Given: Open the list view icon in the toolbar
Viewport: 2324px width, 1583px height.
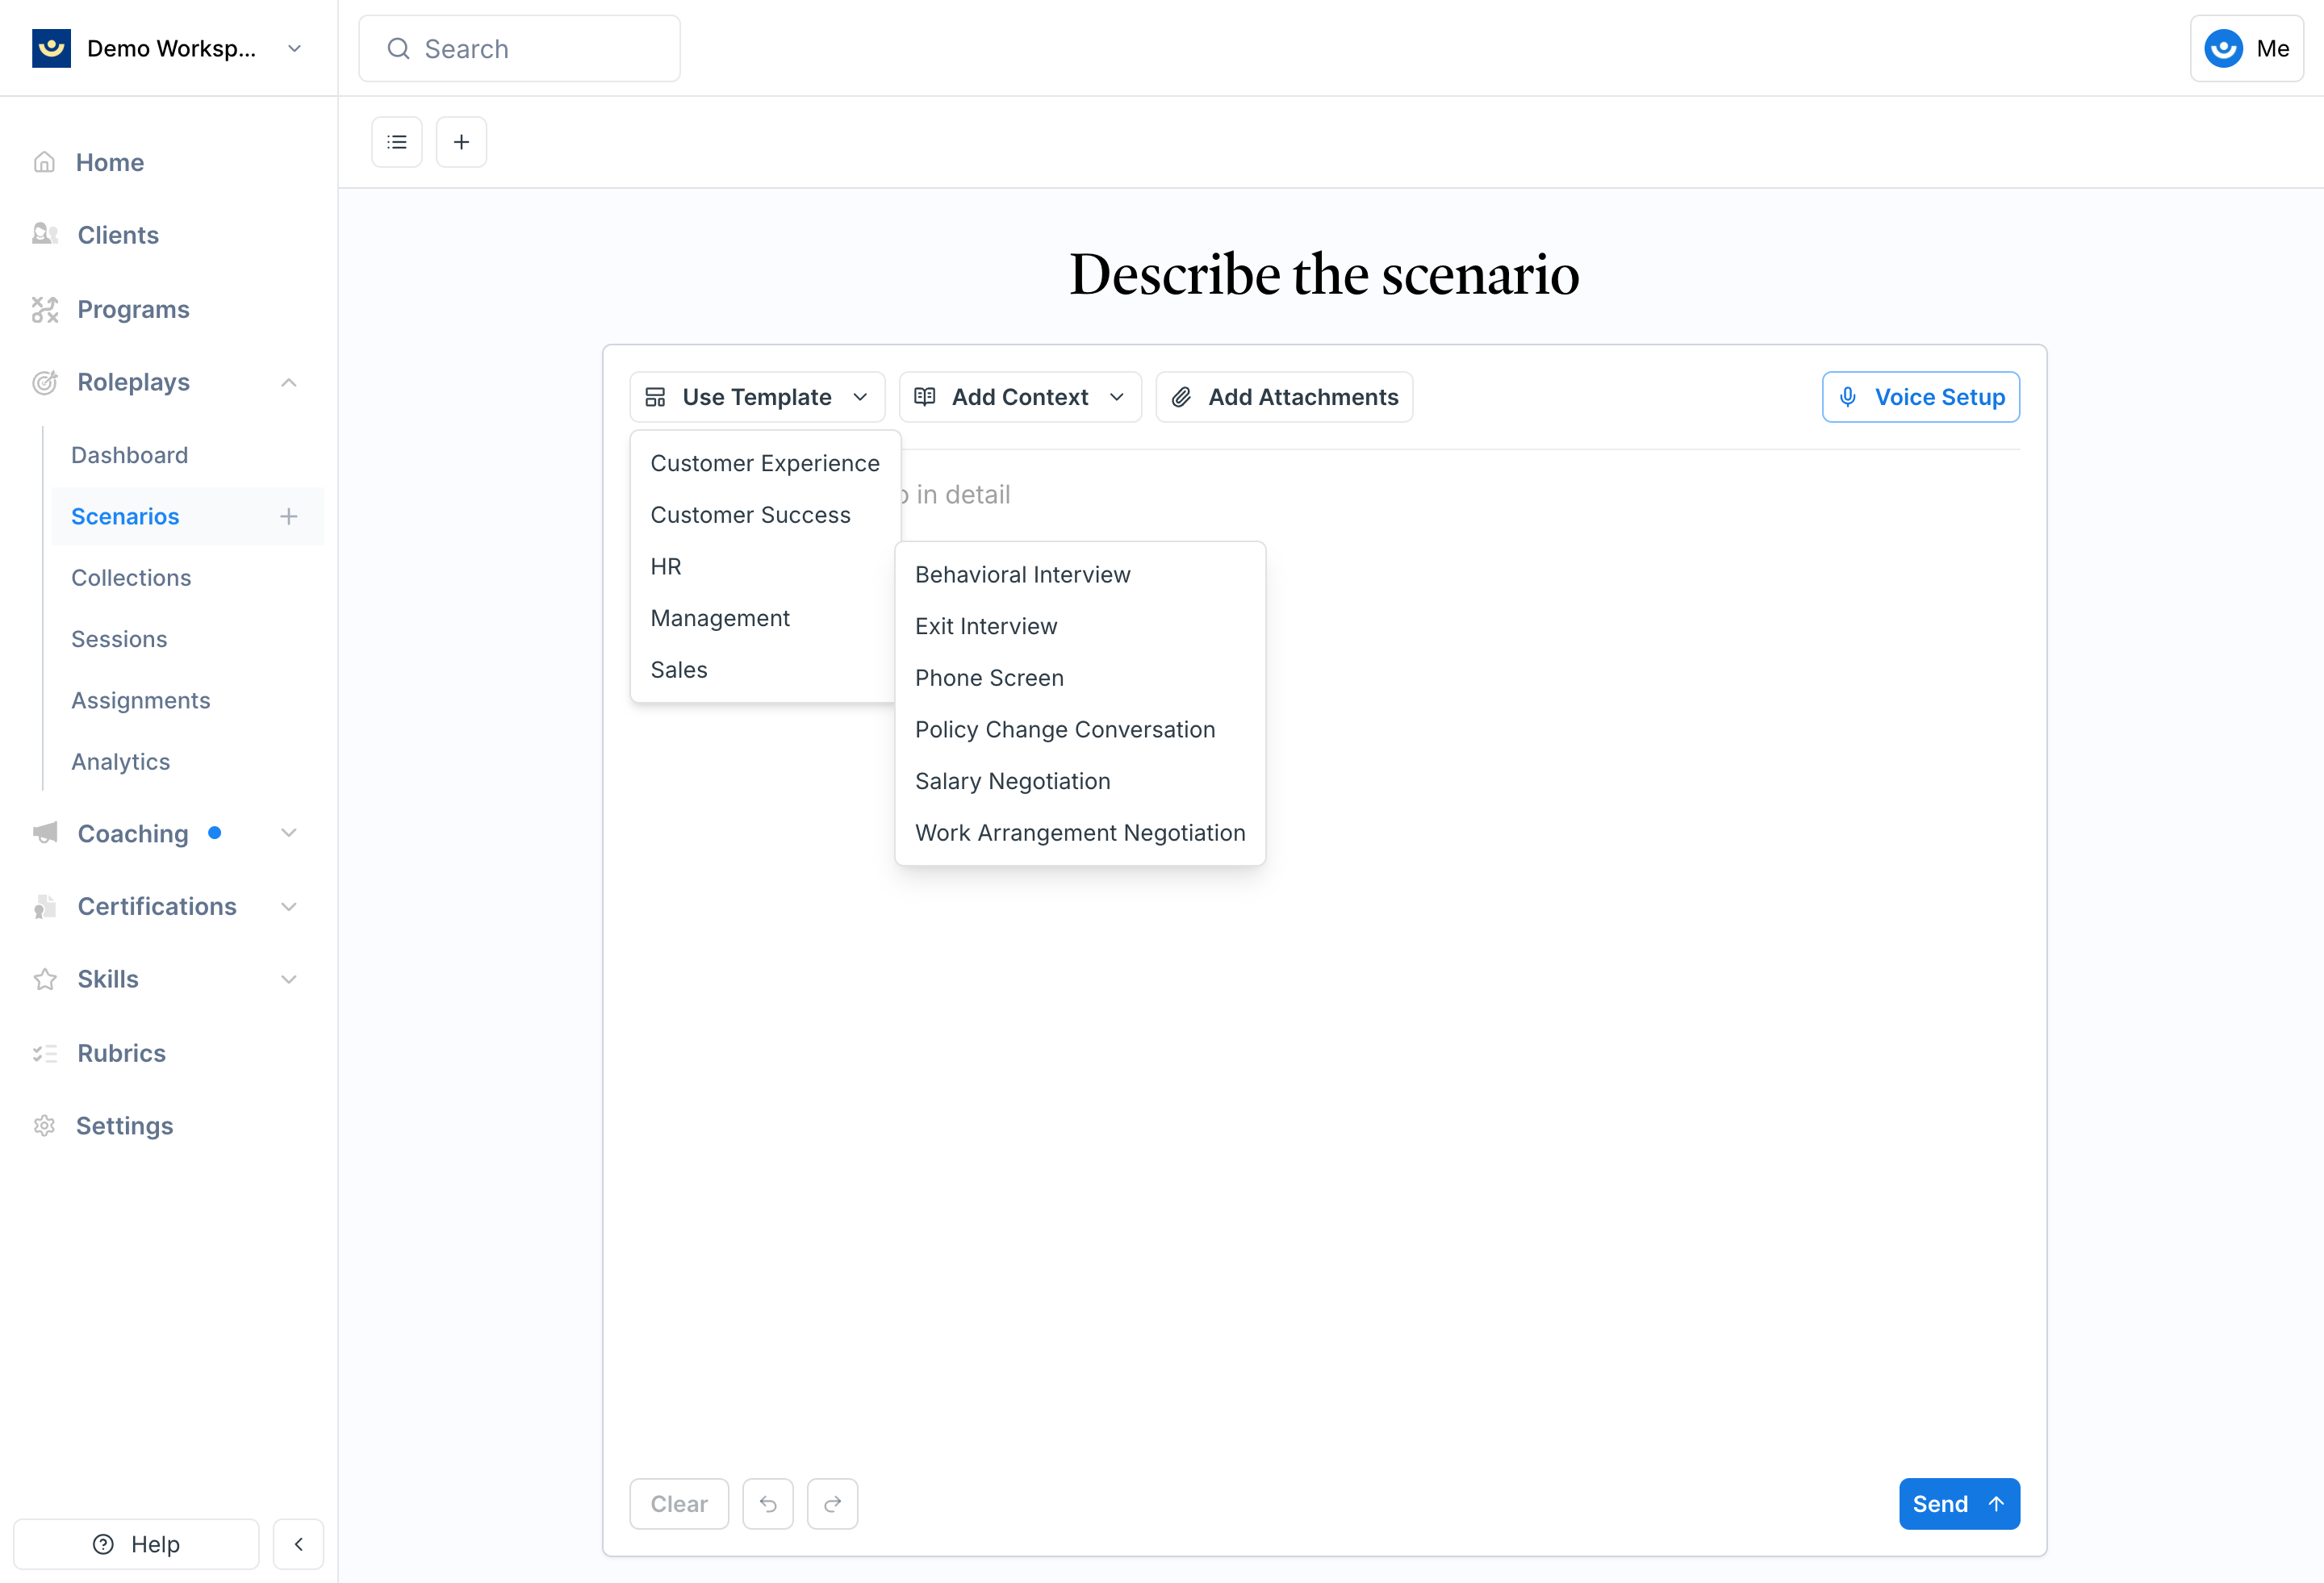Looking at the screenshot, I should coord(396,141).
